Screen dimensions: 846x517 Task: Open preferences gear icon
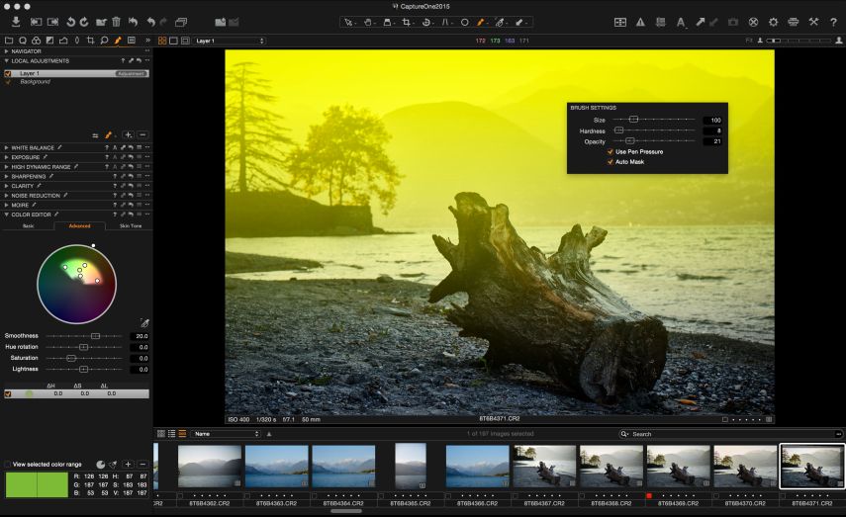point(773,22)
